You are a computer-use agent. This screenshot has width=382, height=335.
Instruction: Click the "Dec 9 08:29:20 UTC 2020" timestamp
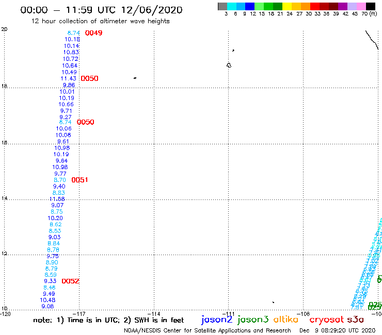click(x=338, y=331)
